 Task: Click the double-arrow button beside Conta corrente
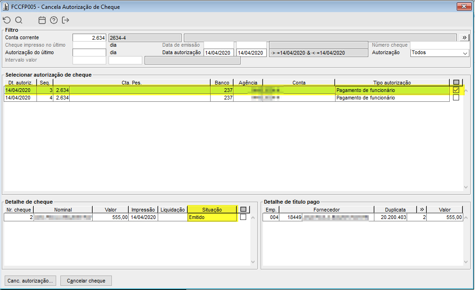pos(464,37)
